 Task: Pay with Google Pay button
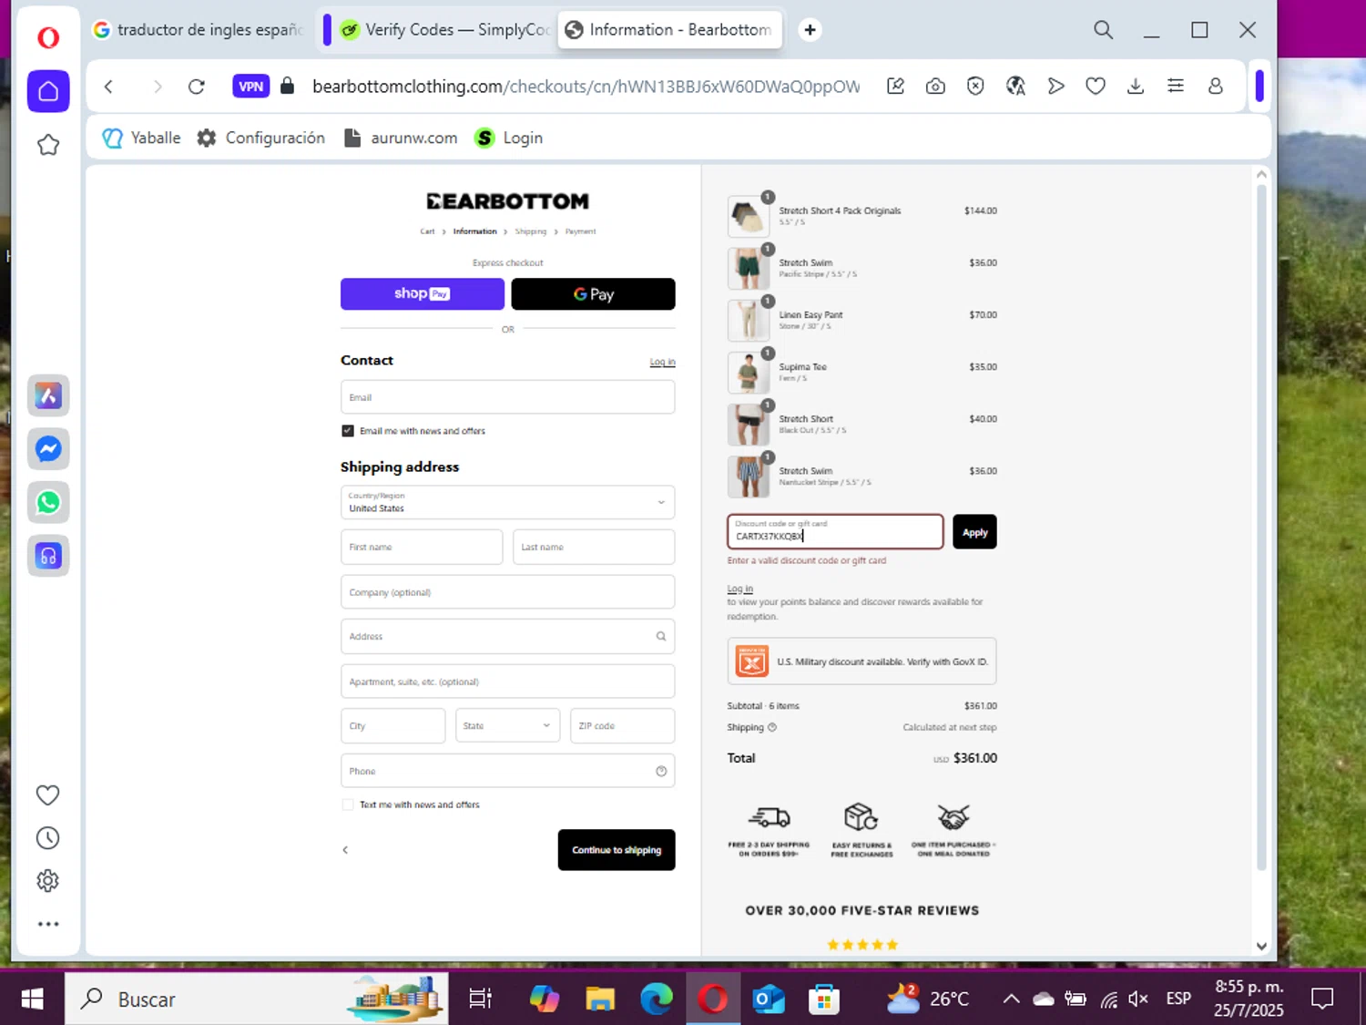tap(593, 294)
